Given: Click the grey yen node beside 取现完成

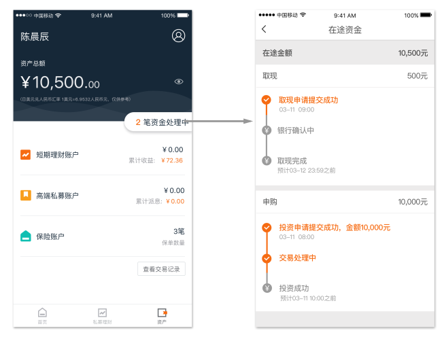Looking at the screenshot, I should pos(266,161).
